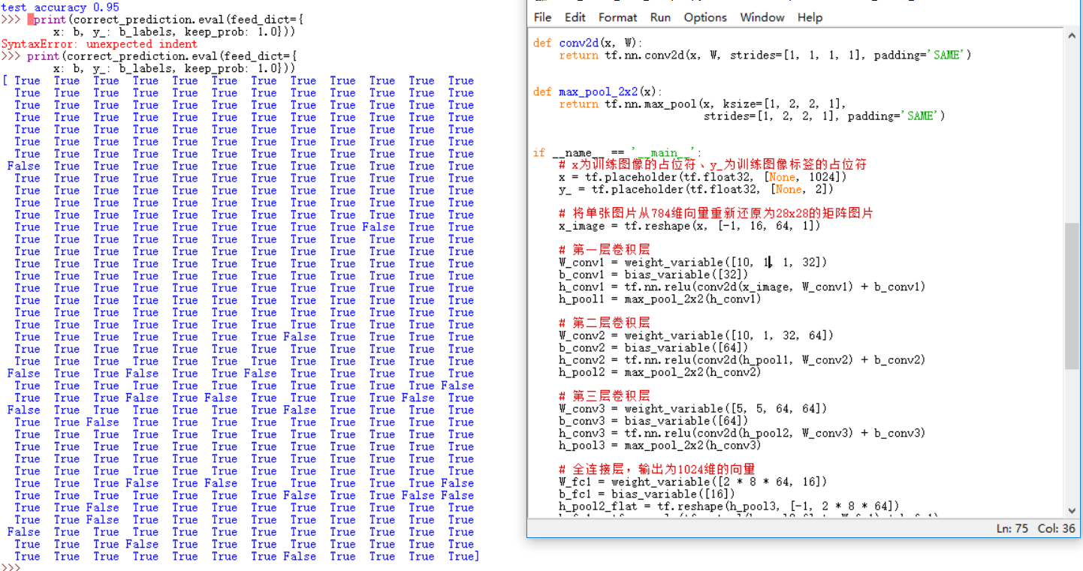Open the Run menu
This screenshot has width=1083, height=571.
661,17
